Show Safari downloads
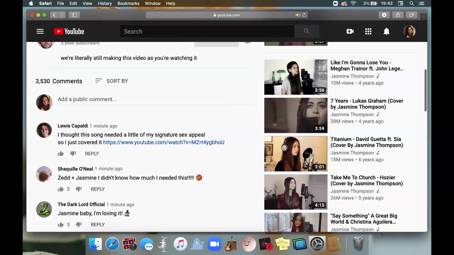 point(384,15)
